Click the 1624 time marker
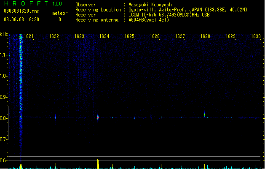 (104, 36)
